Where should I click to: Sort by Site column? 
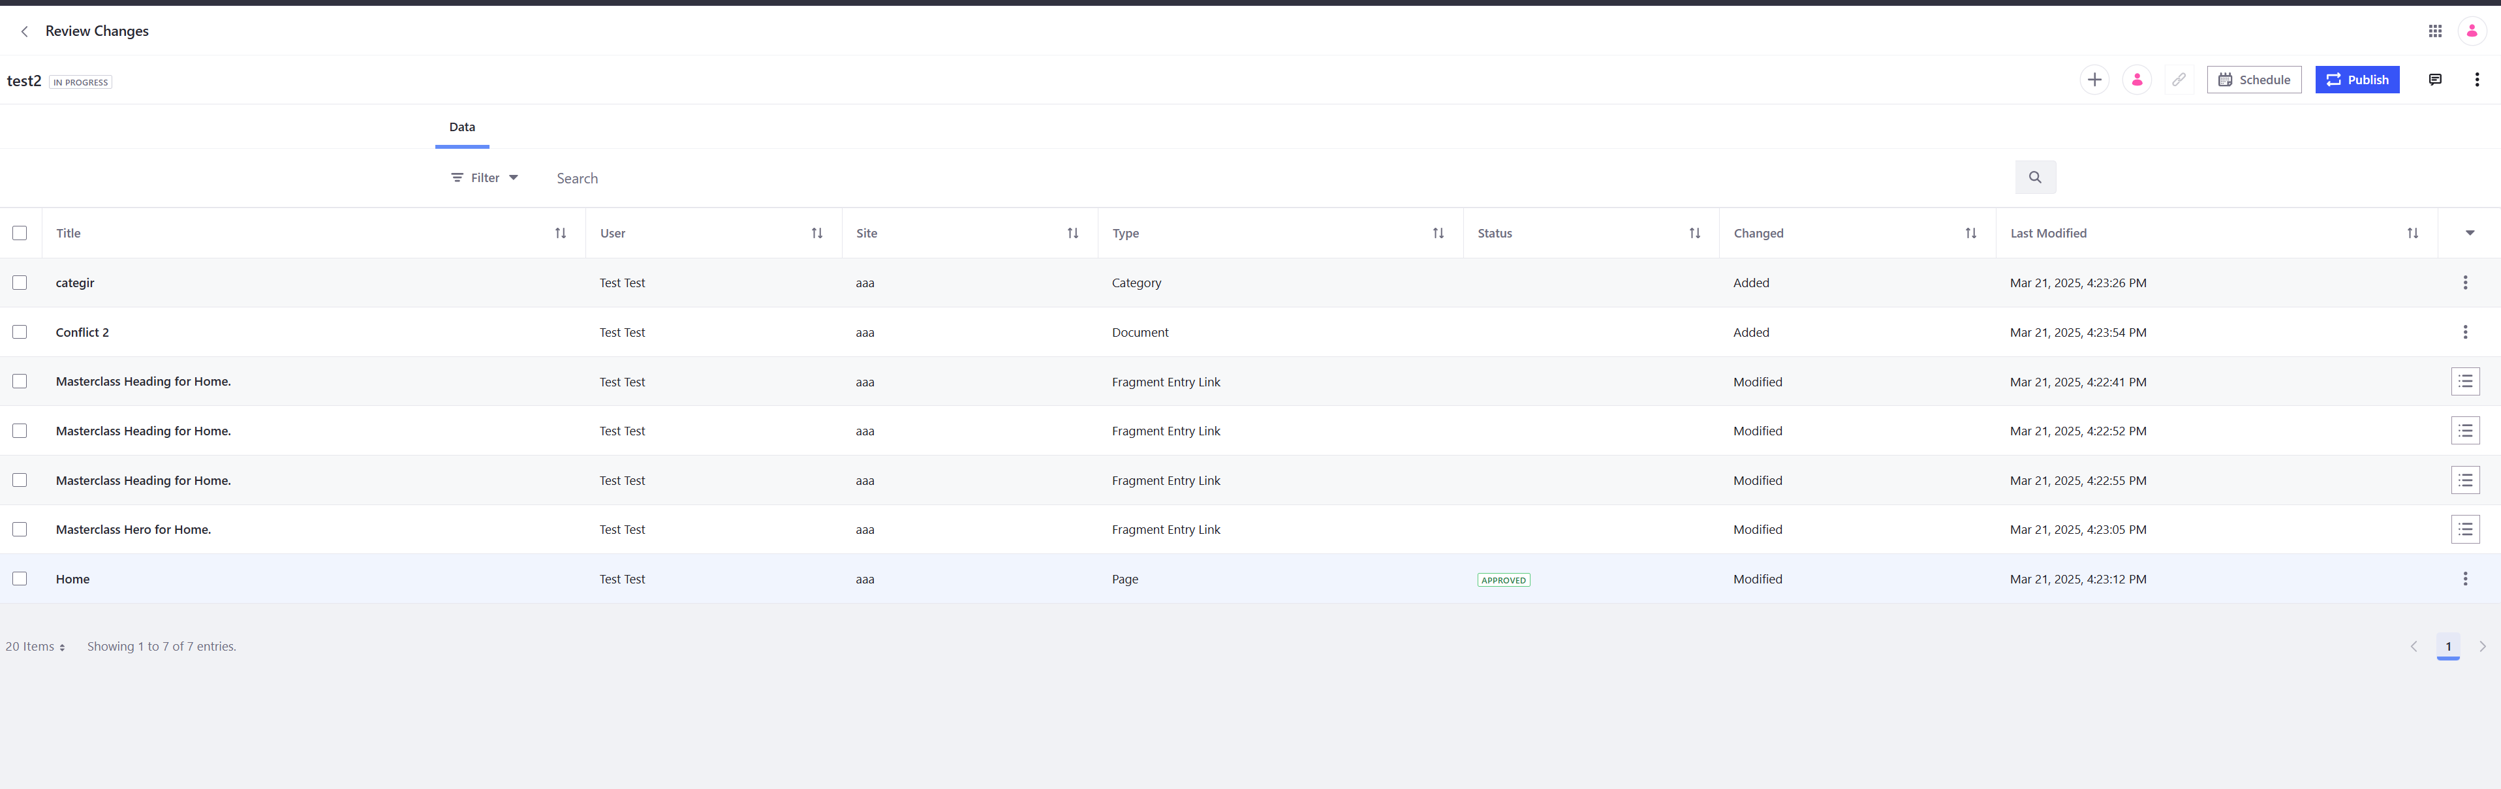point(1073,233)
